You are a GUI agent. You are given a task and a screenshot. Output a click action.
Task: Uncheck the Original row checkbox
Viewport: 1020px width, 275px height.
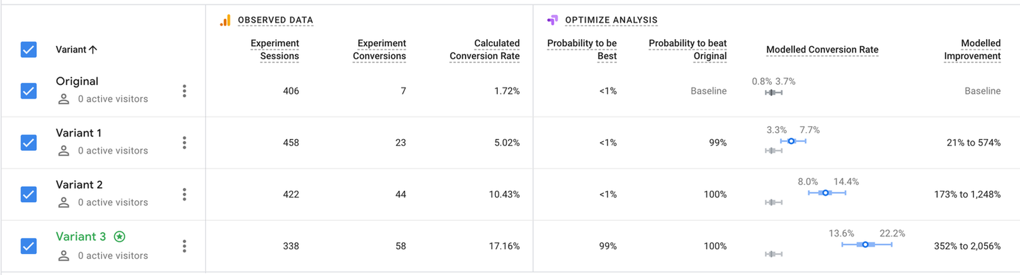[29, 91]
